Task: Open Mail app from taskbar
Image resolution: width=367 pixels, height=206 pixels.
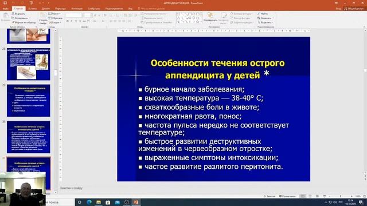Action: tap(117, 202)
